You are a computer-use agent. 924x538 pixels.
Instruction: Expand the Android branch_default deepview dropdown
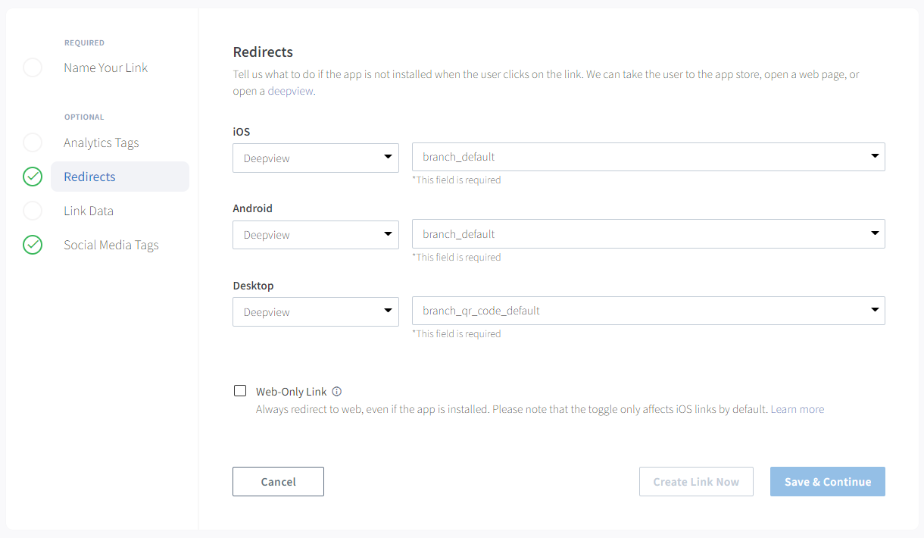[648, 234]
